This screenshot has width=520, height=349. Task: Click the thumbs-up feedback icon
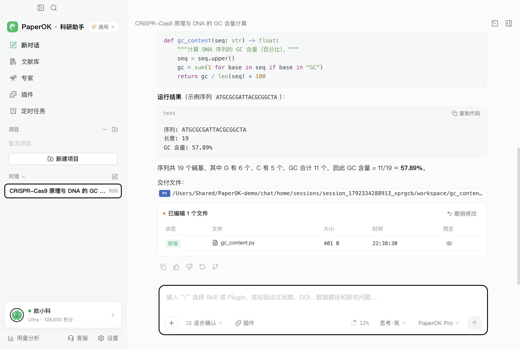tap(176, 267)
